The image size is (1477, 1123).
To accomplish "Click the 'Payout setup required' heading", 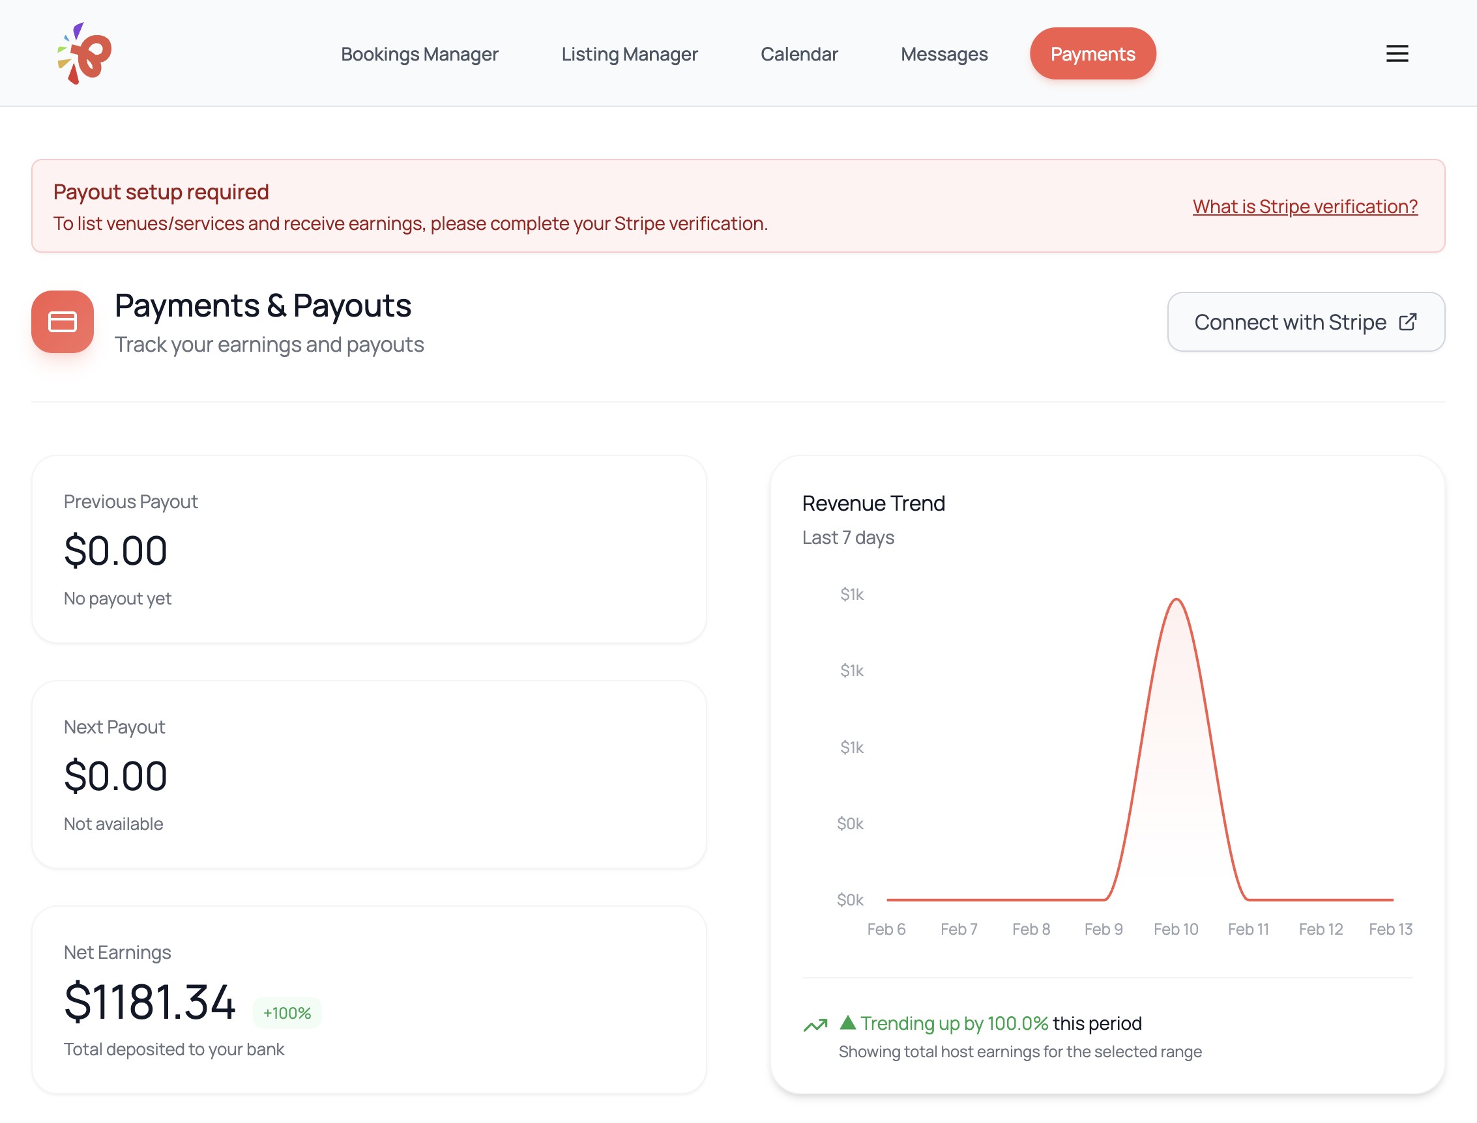I will (161, 192).
